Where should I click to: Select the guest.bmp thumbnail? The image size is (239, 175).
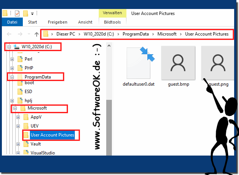tap(178, 63)
